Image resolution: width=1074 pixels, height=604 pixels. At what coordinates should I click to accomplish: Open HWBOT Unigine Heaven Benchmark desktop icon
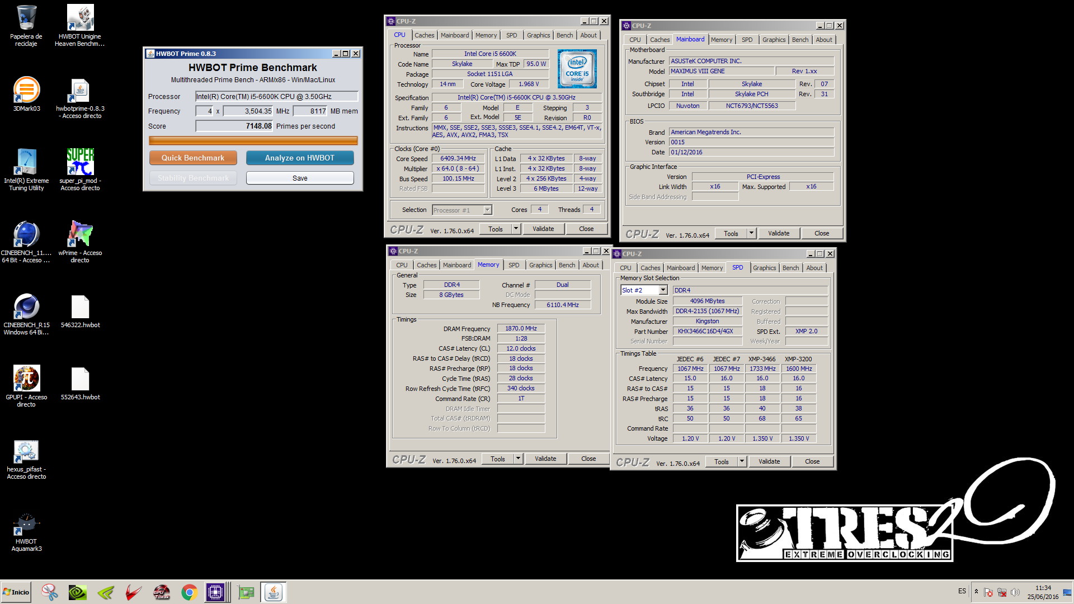80,25
